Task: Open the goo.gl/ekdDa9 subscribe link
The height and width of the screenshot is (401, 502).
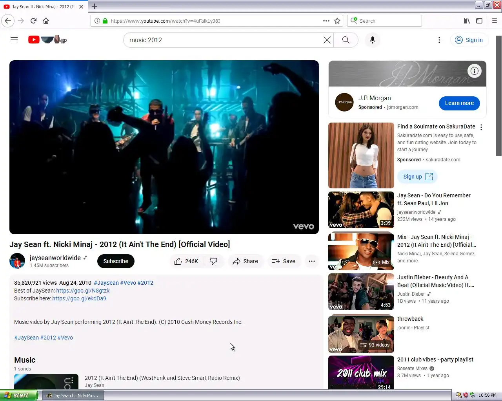Action: point(79,298)
